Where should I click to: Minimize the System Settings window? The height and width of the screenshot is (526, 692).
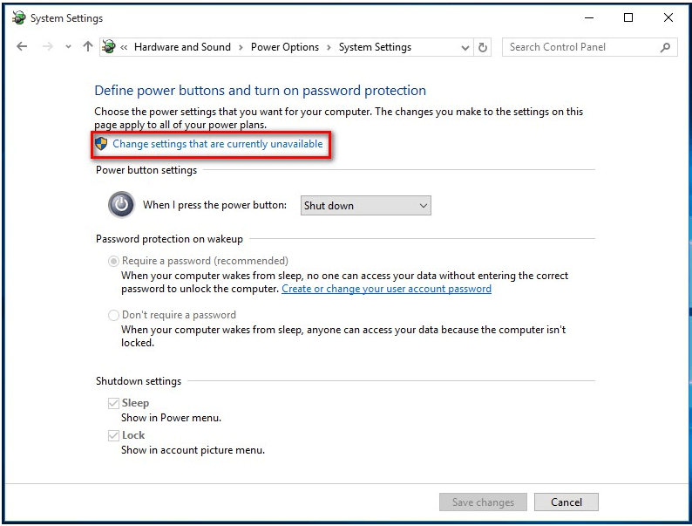(589, 17)
